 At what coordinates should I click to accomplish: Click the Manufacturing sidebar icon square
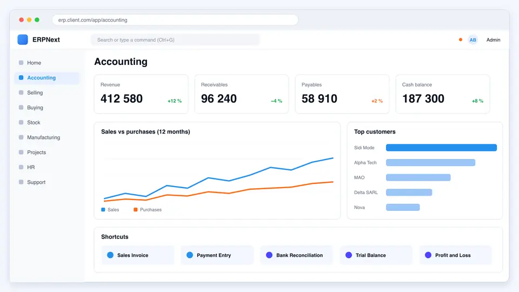(21, 137)
